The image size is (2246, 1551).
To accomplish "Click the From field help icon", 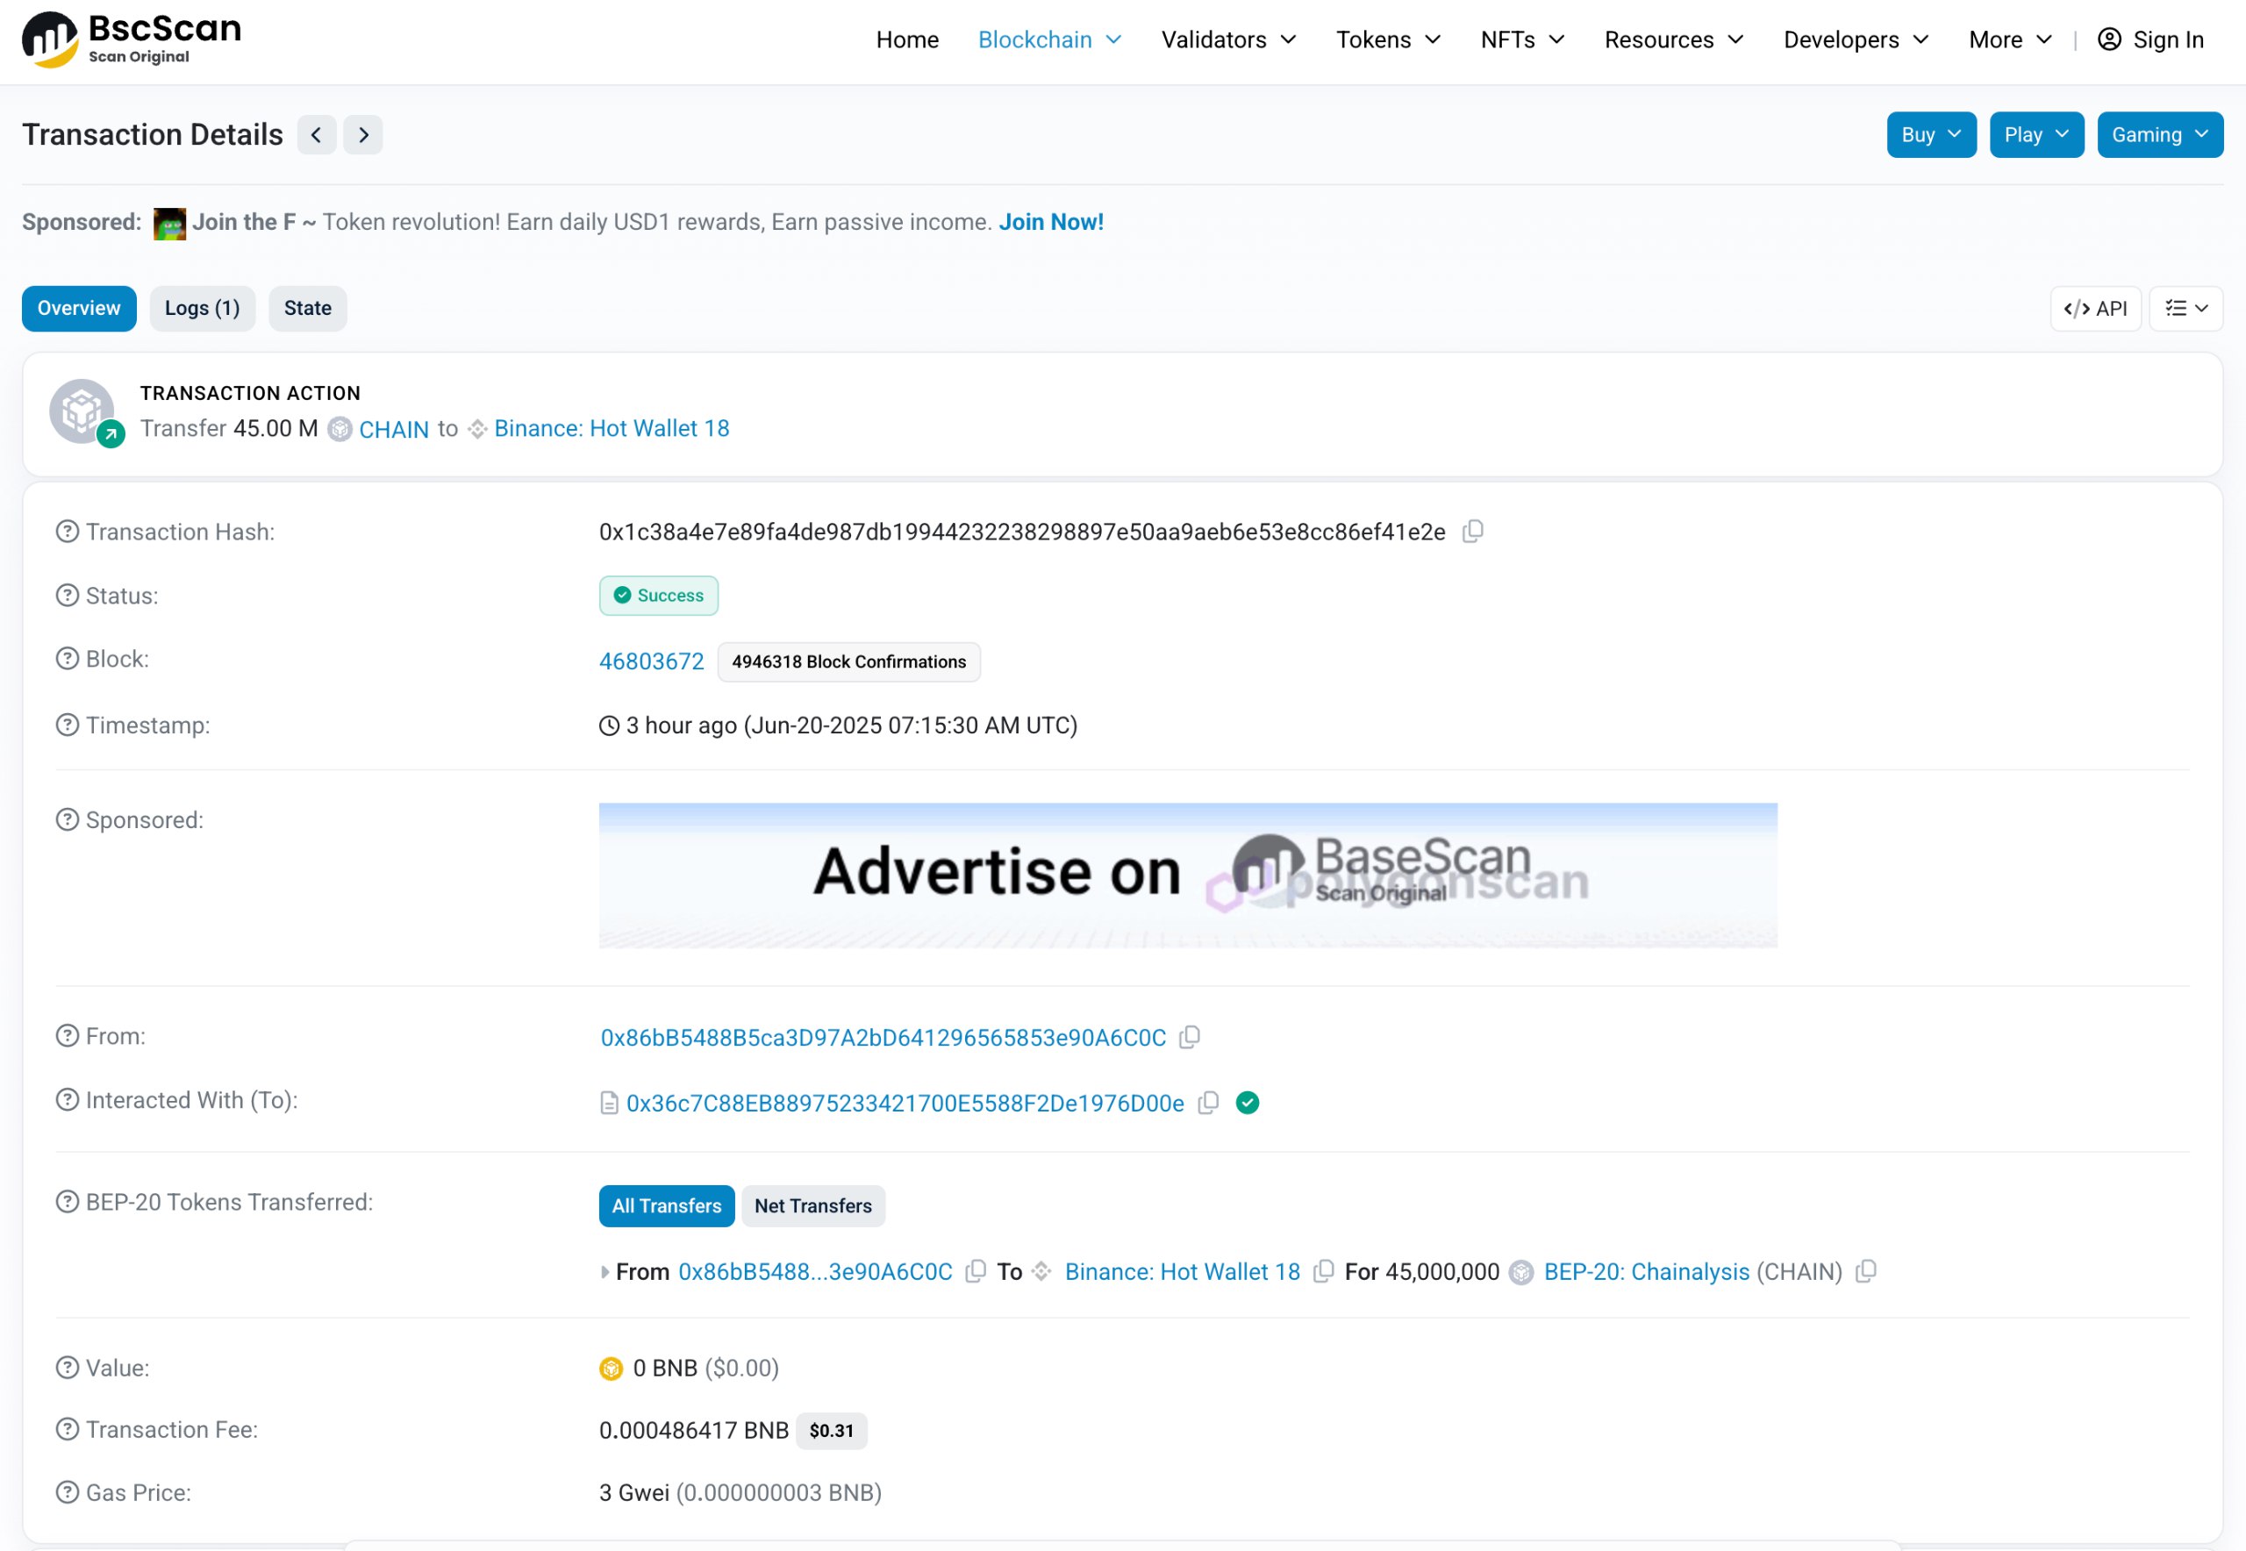I will point(67,1036).
